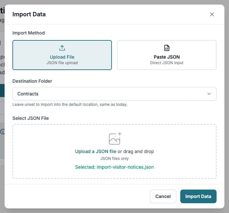Click the 'JSON file upload' subtitle
This screenshot has width=229, height=213.
(x=62, y=63)
